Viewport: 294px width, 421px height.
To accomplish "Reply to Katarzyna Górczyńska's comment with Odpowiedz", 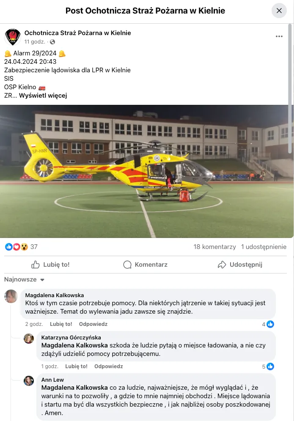I will (109, 366).
